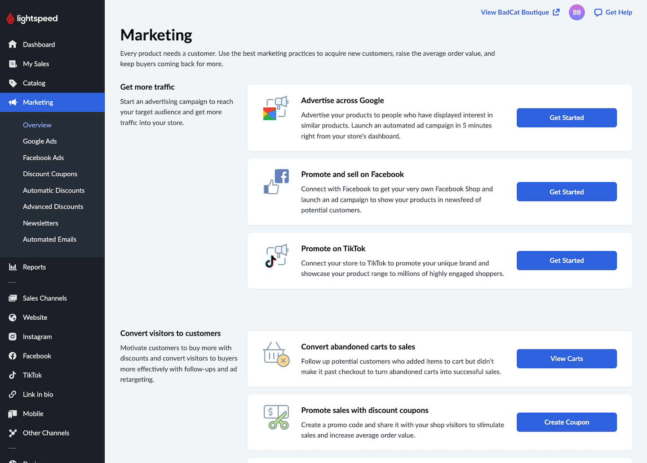Go to Automated Emails section
The height and width of the screenshot is (463, 647).
point(49,240)
